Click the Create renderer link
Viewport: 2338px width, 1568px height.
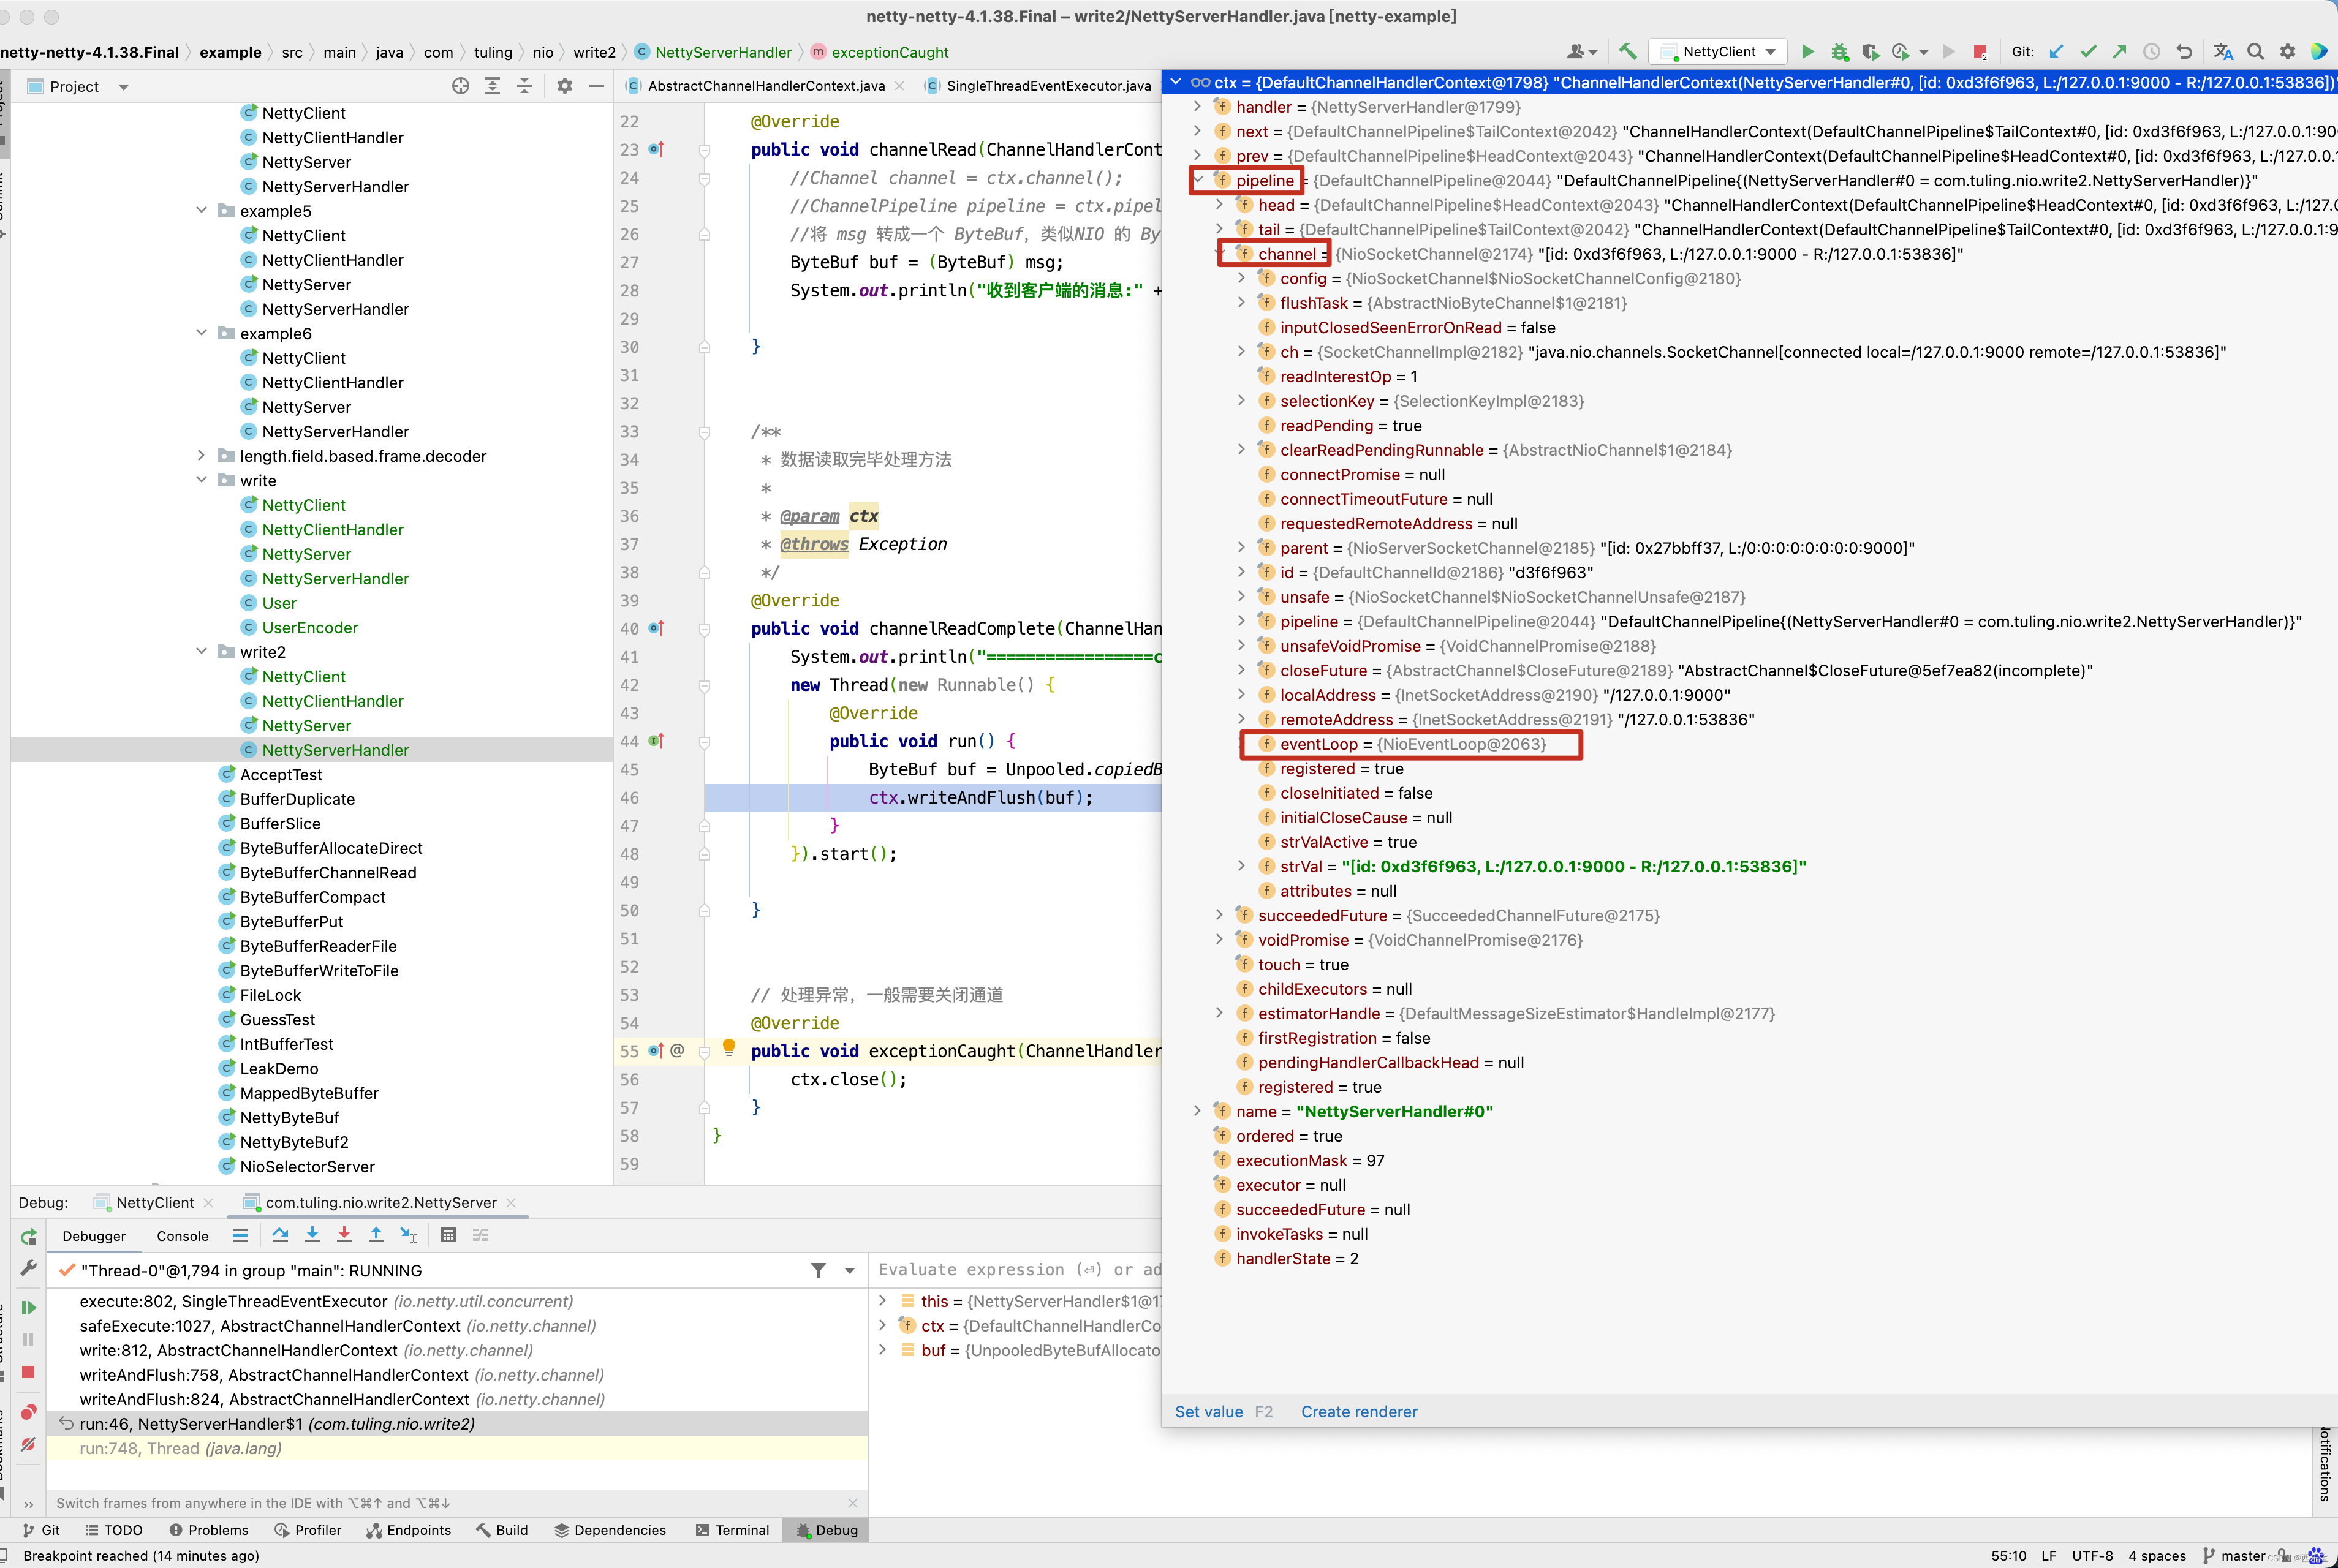tap(1358, 1412)
